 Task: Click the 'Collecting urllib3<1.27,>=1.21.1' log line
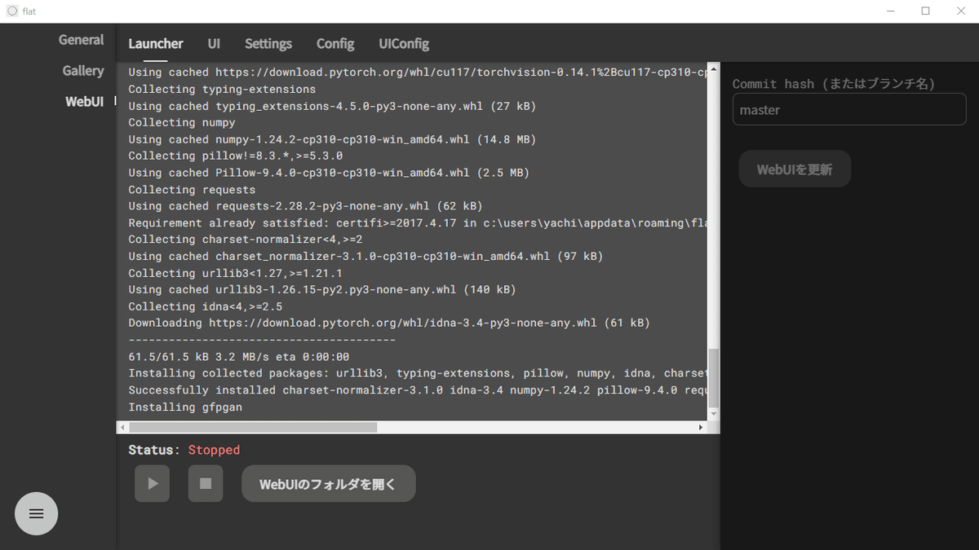pyautogui.click(x=235, y=273)
